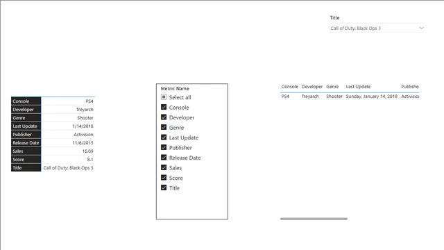Click the Console row header in matrix
The width and height of the screenshot is (444, 250).
[26, 101]
